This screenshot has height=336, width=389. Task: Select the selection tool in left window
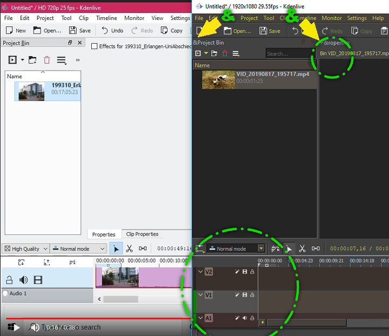[x=116, y=248]
